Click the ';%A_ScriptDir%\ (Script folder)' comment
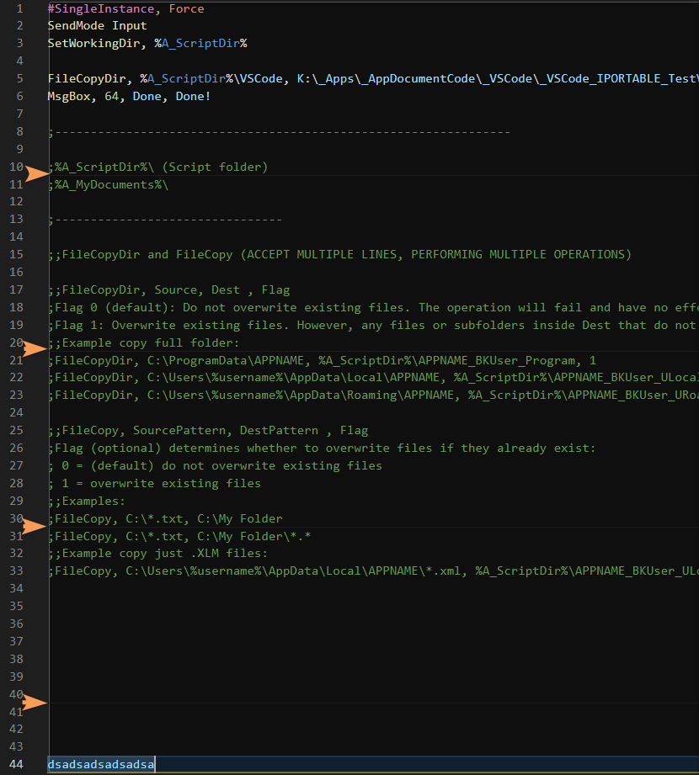This screenshot has width=699, height=775. [157, 167]
